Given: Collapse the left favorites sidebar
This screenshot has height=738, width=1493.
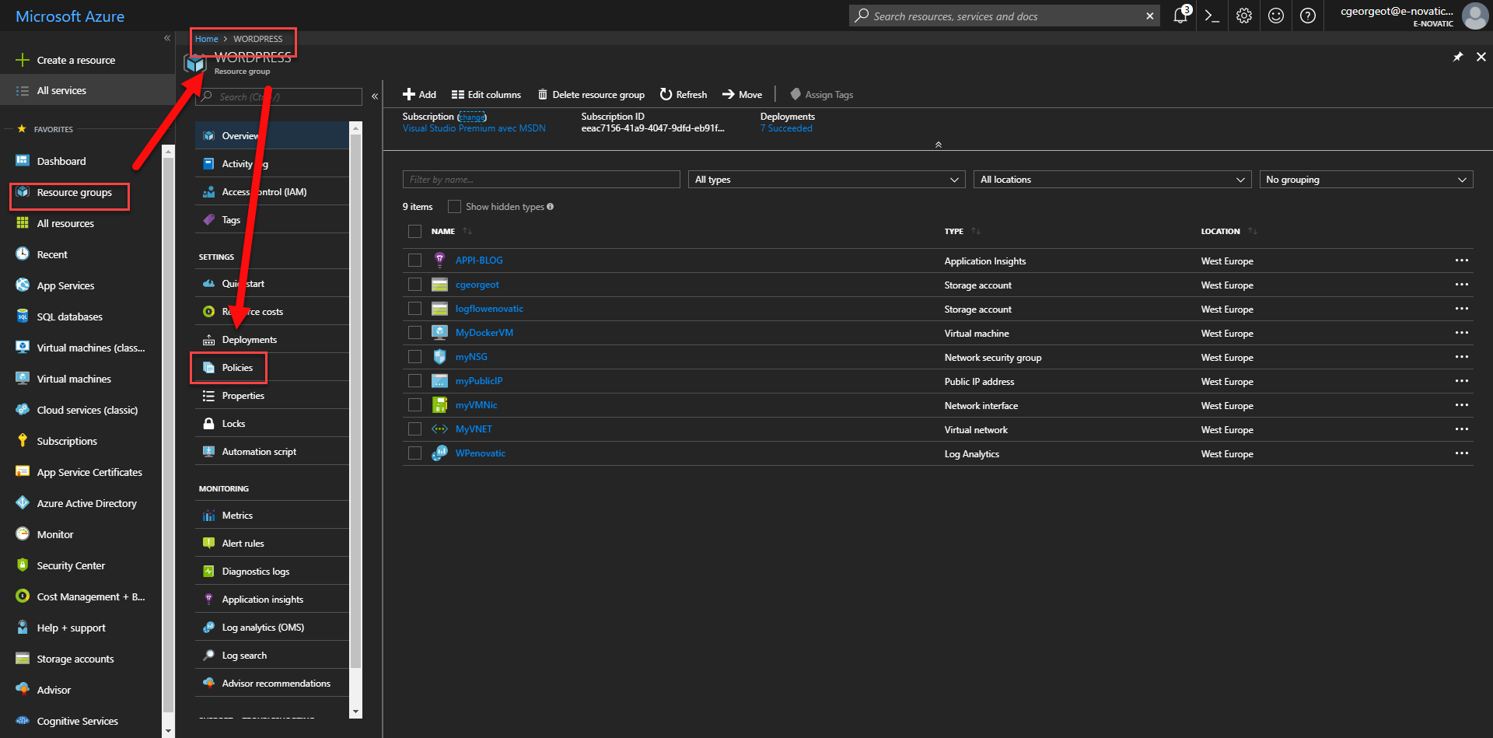Looking at the screenshot, I should (166, 38).
